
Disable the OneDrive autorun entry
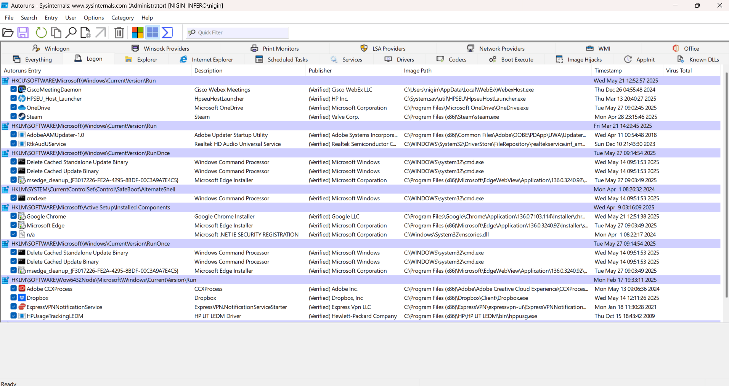coord(13,107)
